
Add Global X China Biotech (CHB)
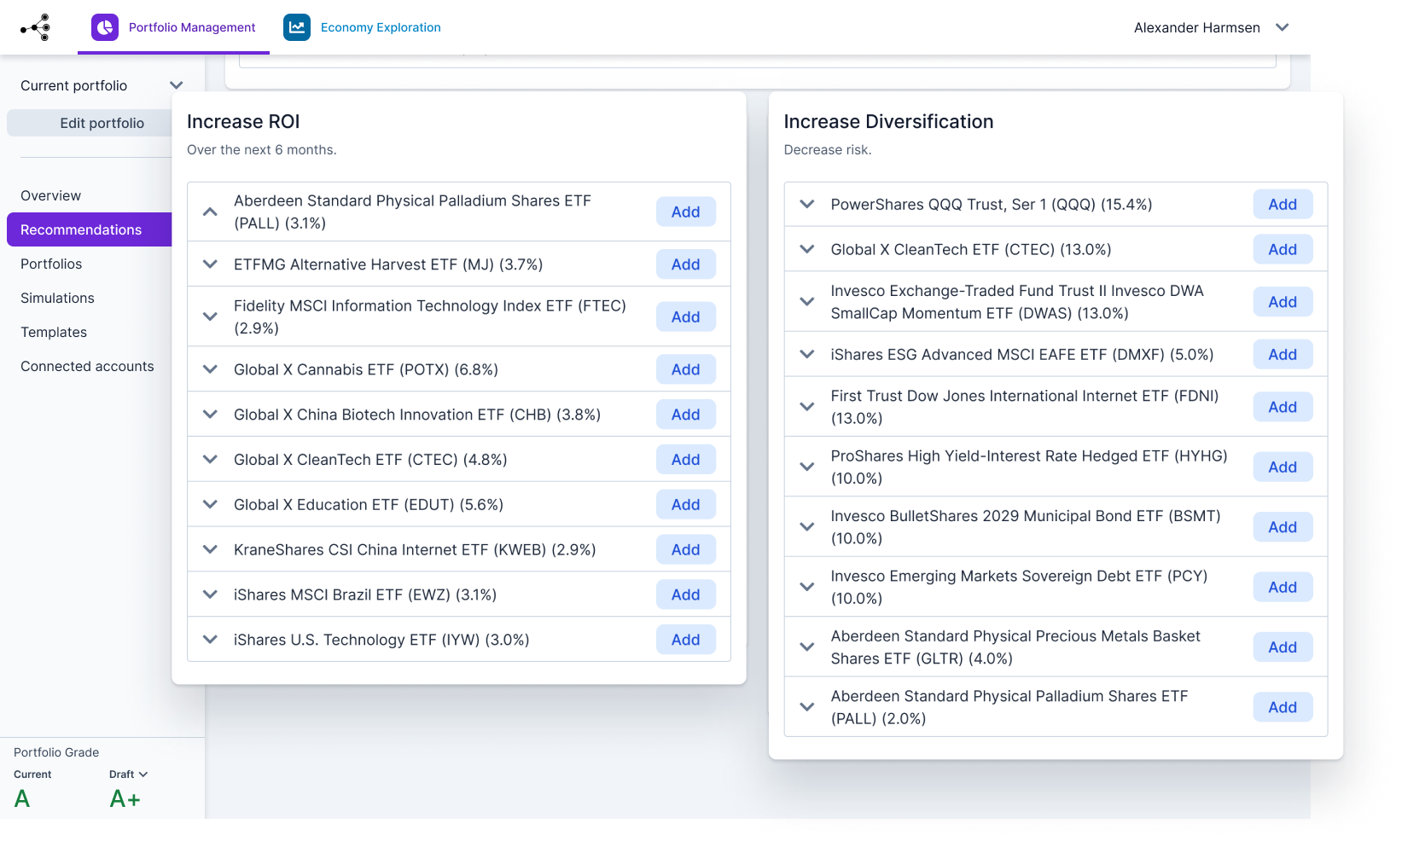[686, 415]
